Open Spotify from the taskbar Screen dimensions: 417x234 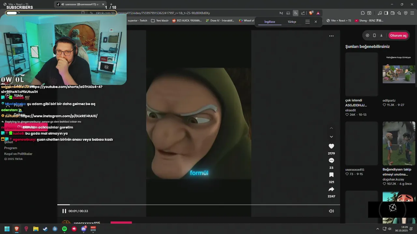point(65,229)
